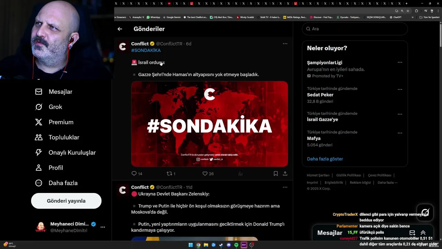This screenshot has width=442, height=249.
Task: Open more options on first Conflict post
Action: click(x=285, y=44)
